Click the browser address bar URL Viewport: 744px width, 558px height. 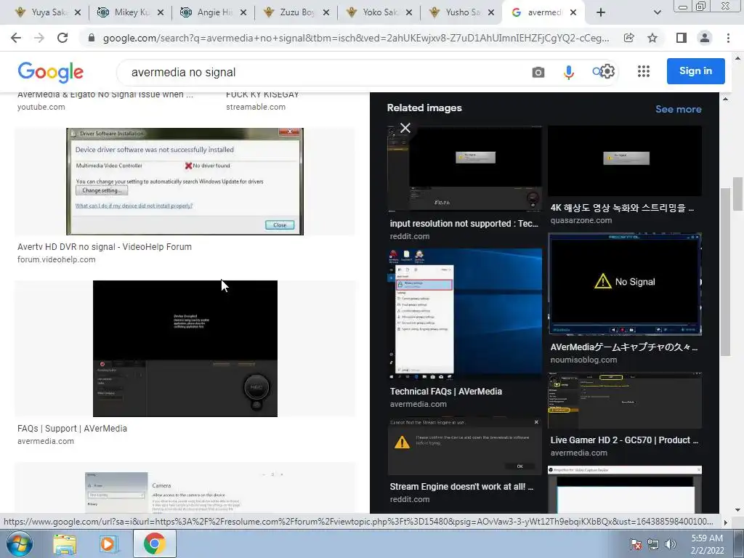(x=356, y=38)
